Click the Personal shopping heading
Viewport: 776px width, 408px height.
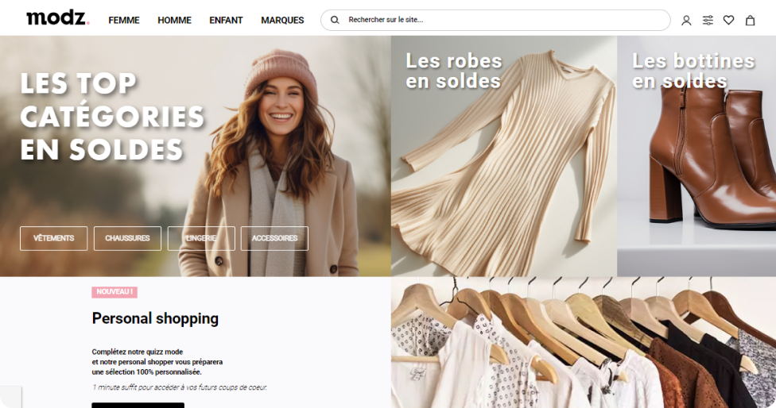155,318
